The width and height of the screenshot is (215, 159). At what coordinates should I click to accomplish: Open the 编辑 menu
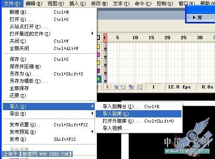point(34,3)
